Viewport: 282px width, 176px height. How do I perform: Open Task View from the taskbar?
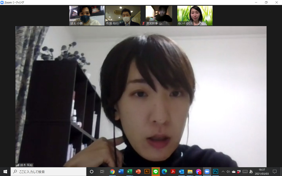(102, 172)
